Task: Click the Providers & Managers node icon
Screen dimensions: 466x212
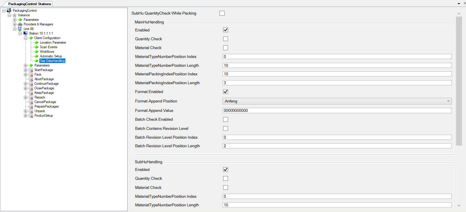Action: coord(20,24)
